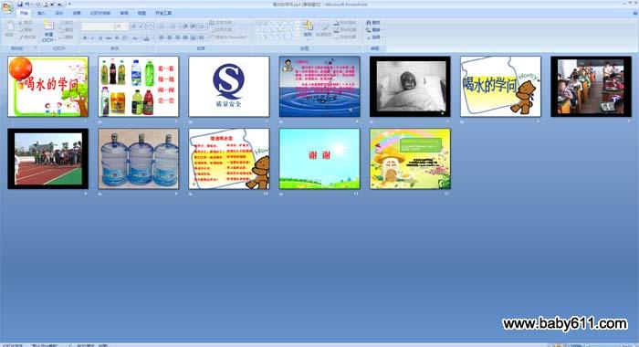Click the Shape Effects button
This screenshot has height=347, width=639.
click(x=345, y=37)
